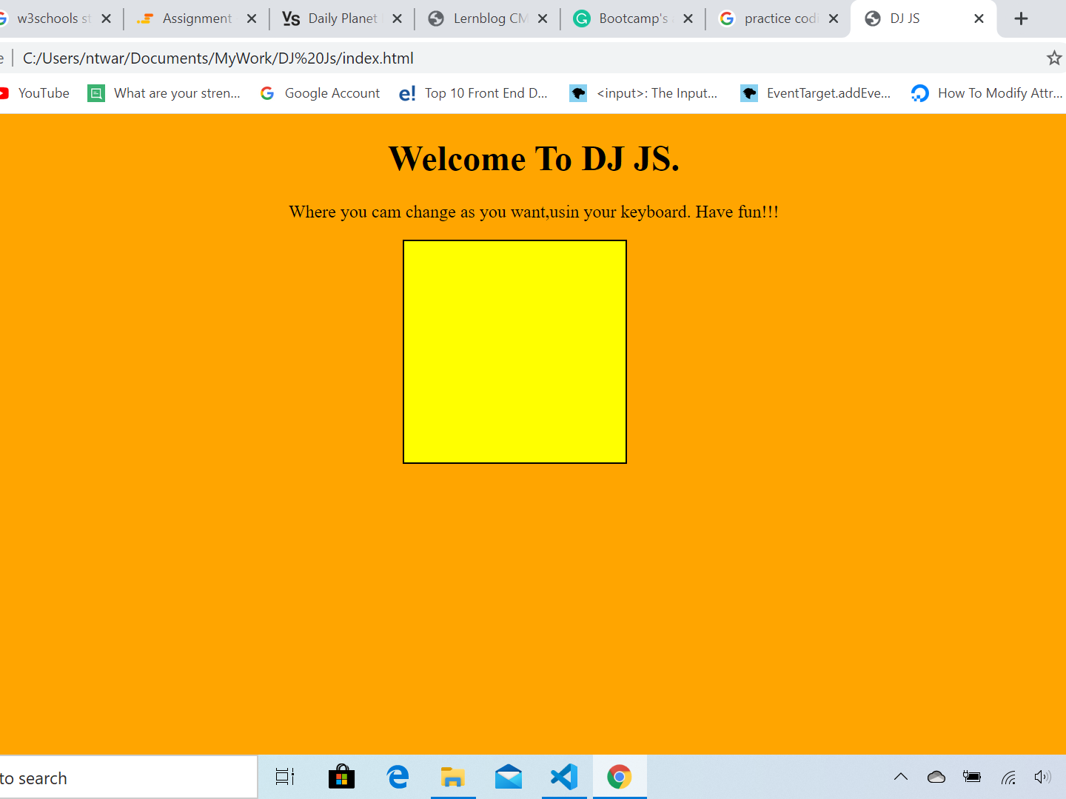The height and width of the screenshot is (799, 1066).
Task: Launch Microsoft Edge from the taskbar
Action: coord(398,777)
